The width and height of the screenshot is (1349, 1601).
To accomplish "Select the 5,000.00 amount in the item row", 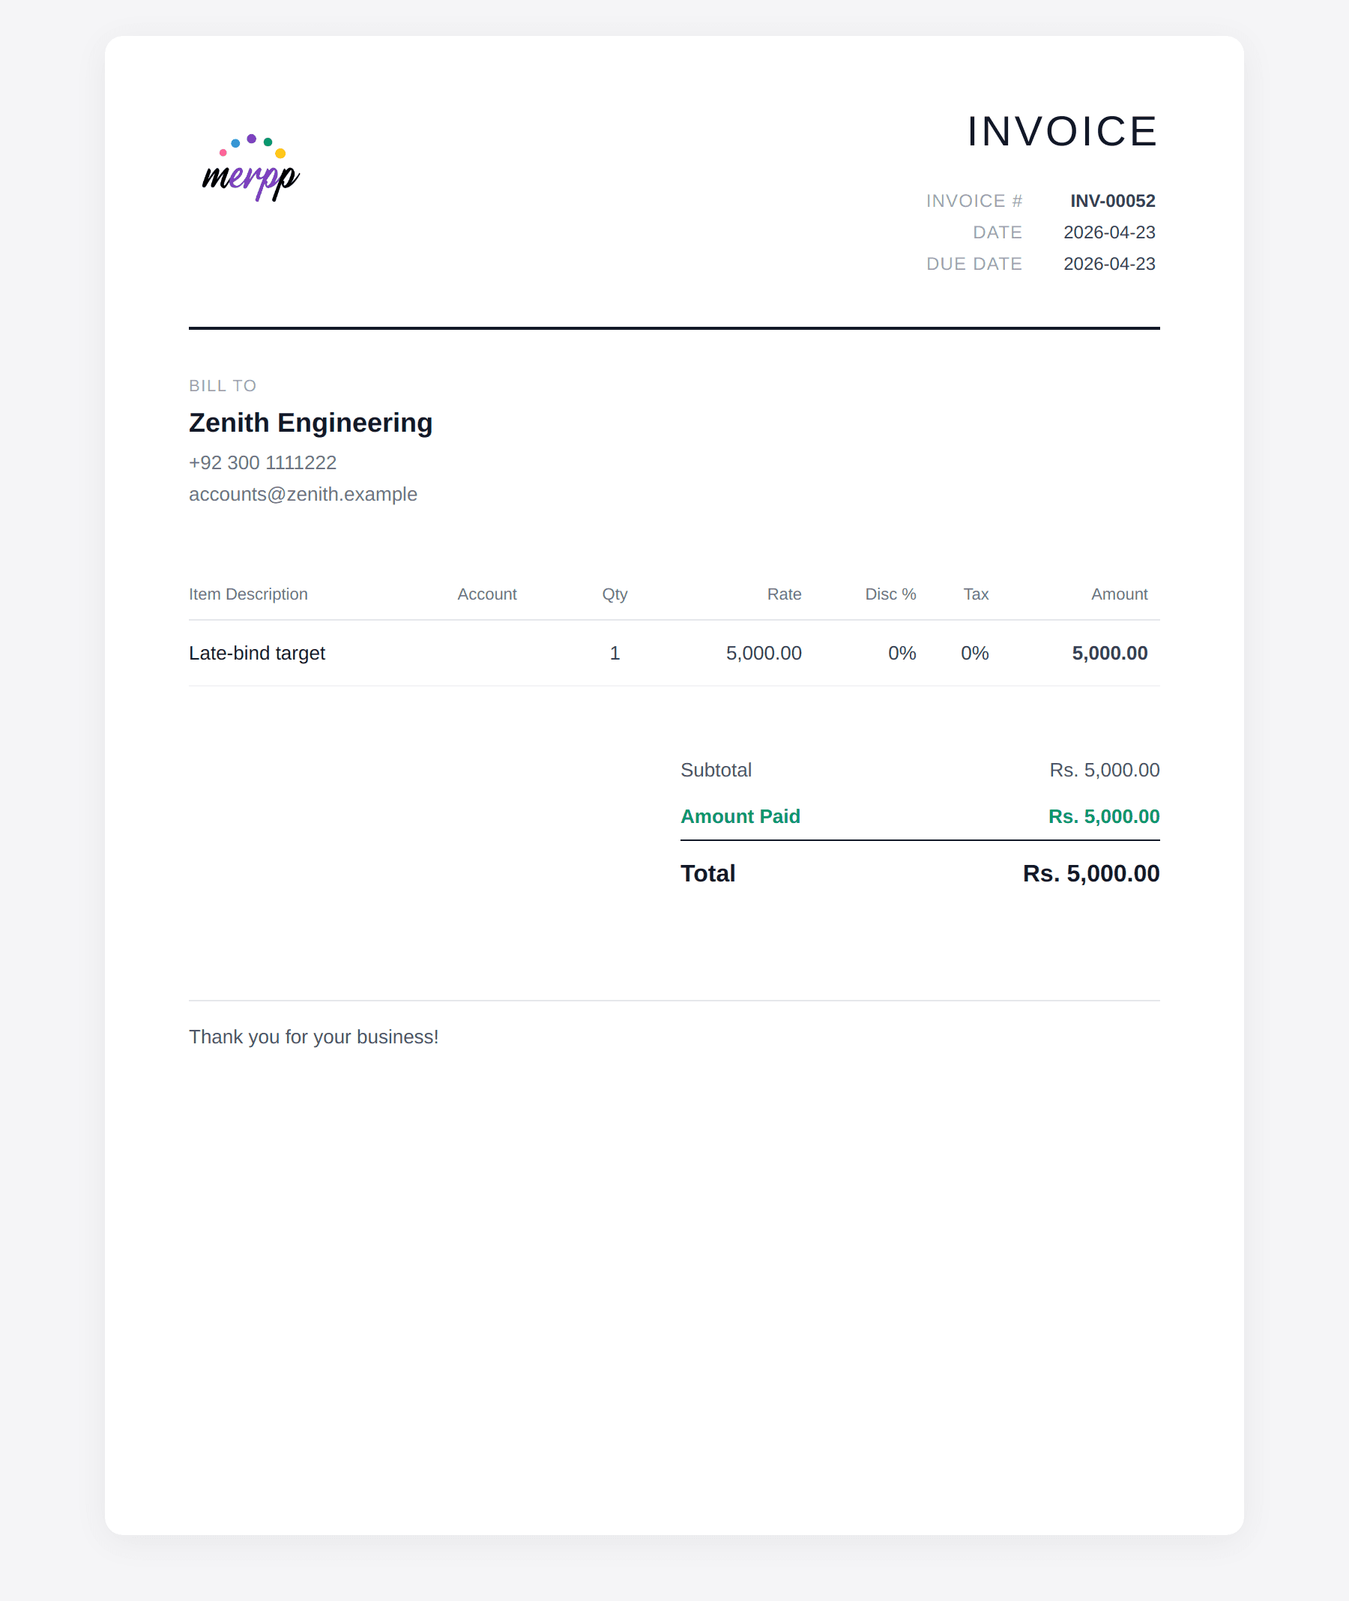I will [x=1109, y=653].
